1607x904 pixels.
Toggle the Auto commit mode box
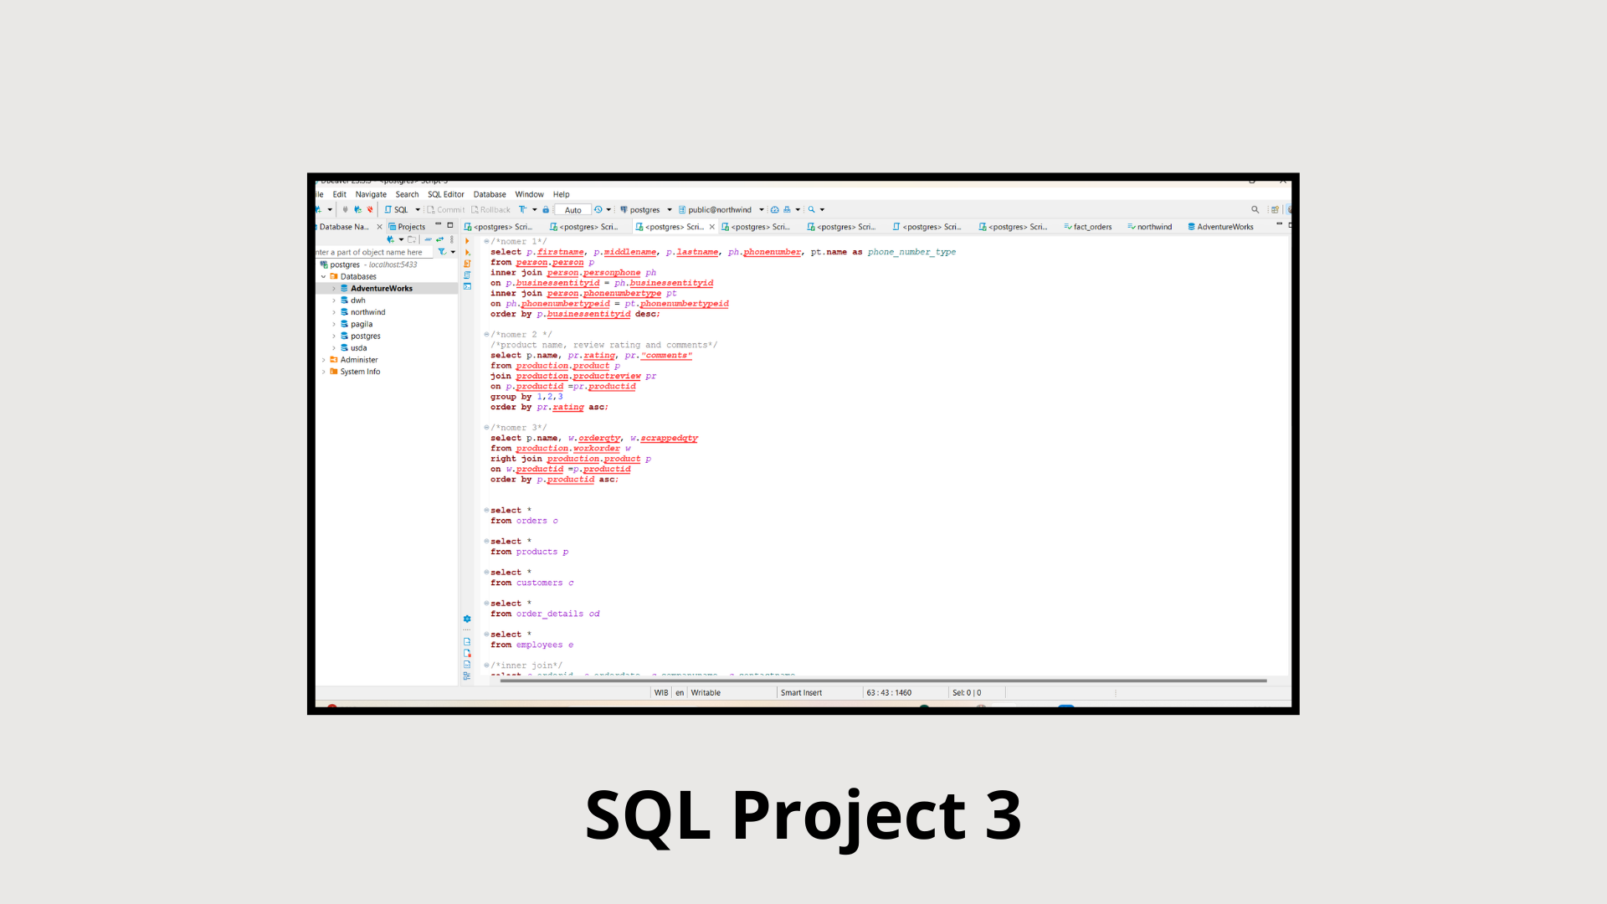tap(572, 210)
